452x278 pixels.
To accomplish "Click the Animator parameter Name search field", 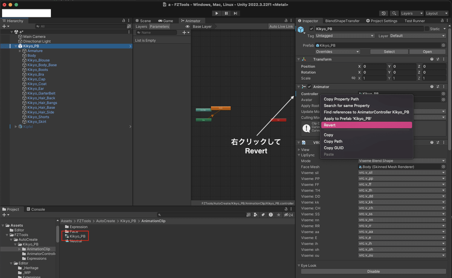I will 156,33.
